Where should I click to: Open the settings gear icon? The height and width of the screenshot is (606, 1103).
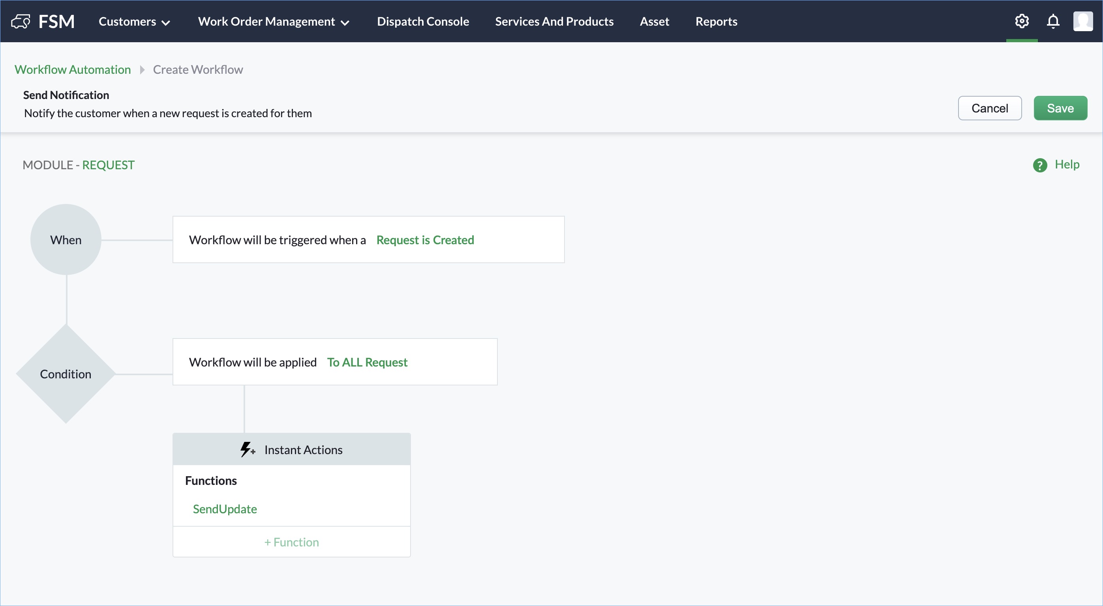coord(1022,21)
